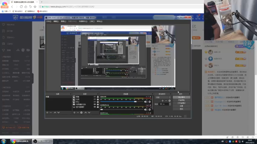This screenshot has width=257, height=144.
Task: Toggle the lock of the topmost source row
Action: tap(98, 97)
